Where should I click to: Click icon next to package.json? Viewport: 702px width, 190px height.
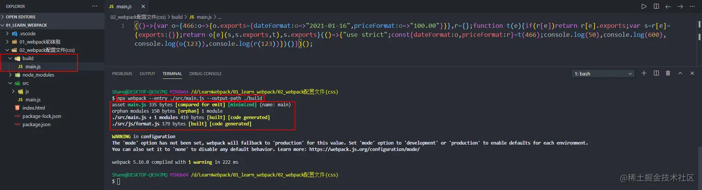[18, 125]
